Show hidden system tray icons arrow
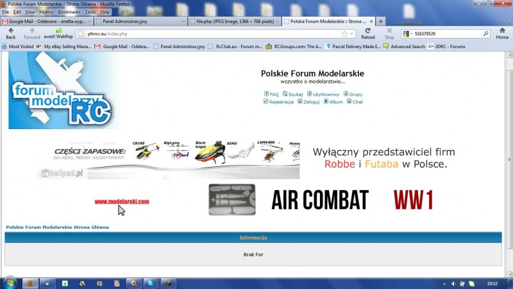Screen dimensions: 513x289 point(444,284)
